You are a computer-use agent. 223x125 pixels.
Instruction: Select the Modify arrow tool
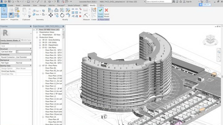4,11
